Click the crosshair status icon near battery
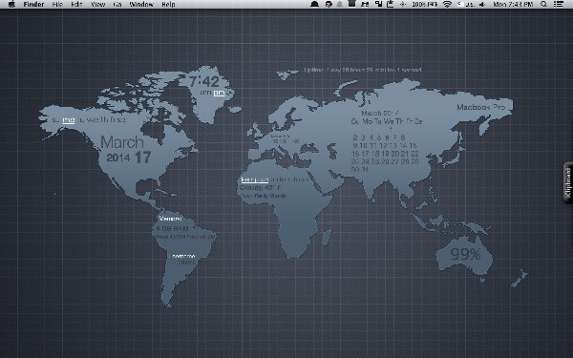Screen dimensions: 573x358 click(403, 5)
